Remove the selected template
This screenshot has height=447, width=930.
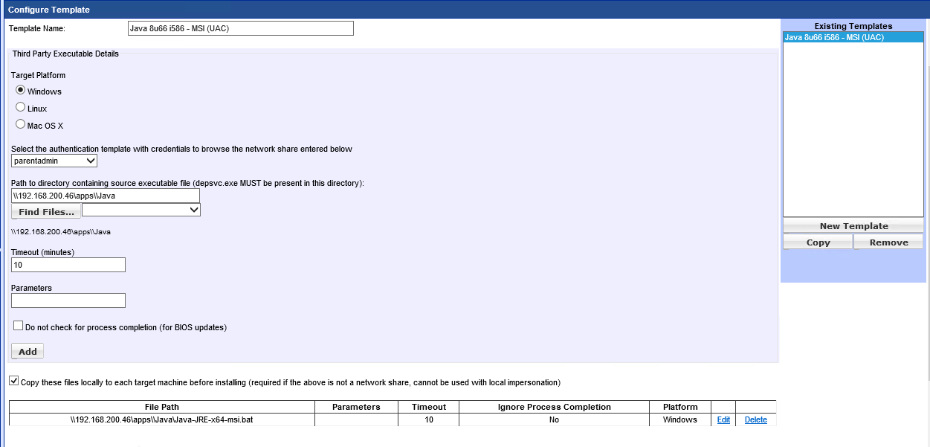tap(888, 242)
